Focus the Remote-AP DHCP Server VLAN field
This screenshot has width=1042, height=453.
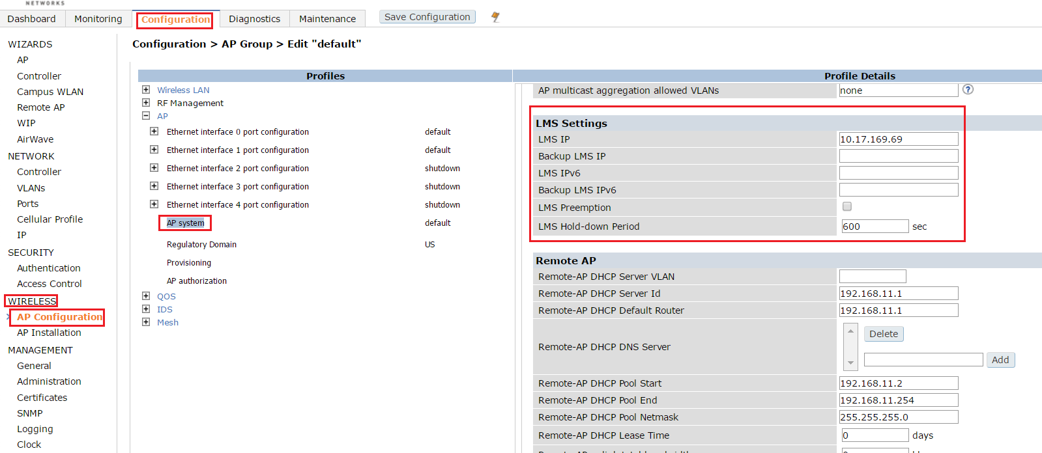coord(873,277)
